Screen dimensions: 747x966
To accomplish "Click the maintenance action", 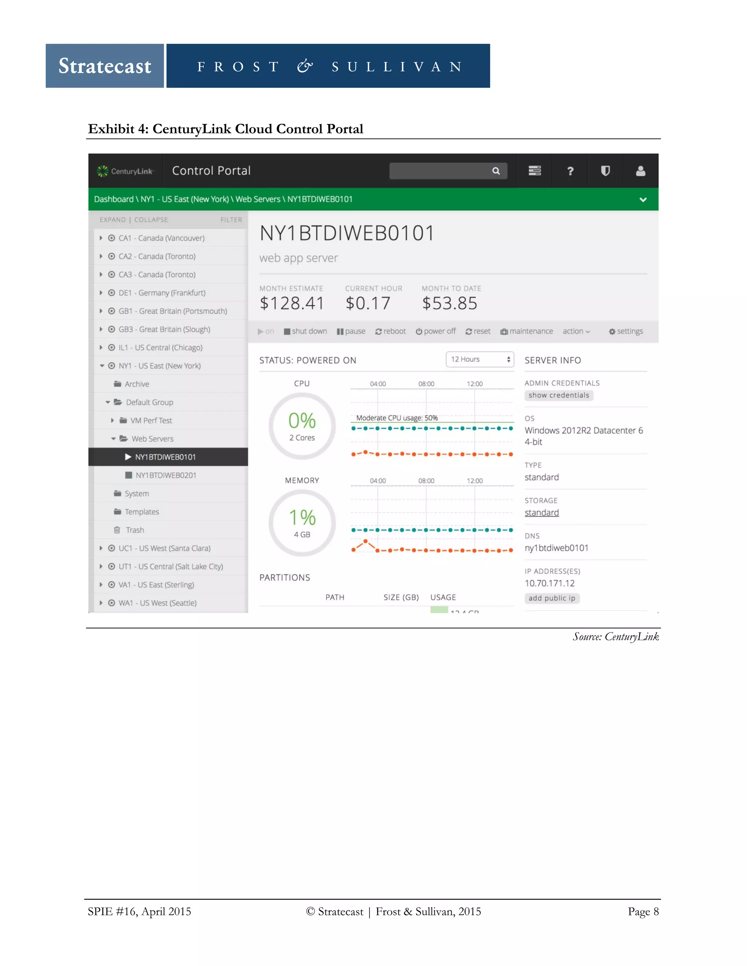I will [527, 331].
